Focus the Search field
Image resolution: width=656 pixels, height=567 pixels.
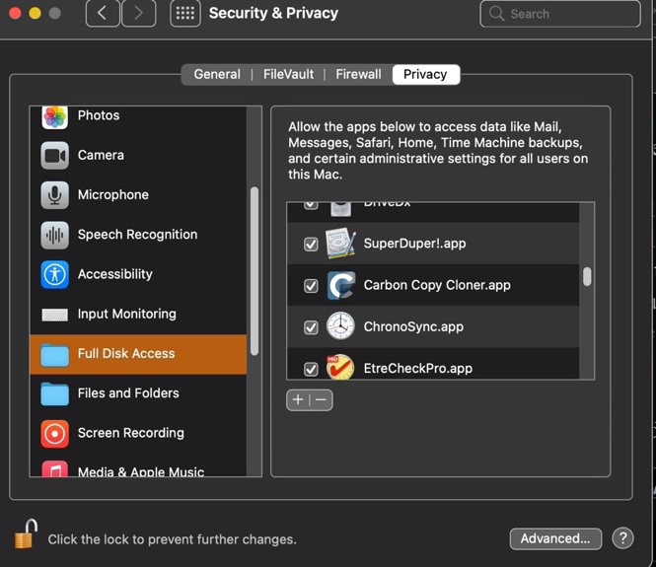point(560,14)
